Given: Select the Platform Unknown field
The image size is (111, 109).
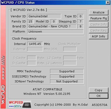Looking at the screenshot, I should 55,32.
